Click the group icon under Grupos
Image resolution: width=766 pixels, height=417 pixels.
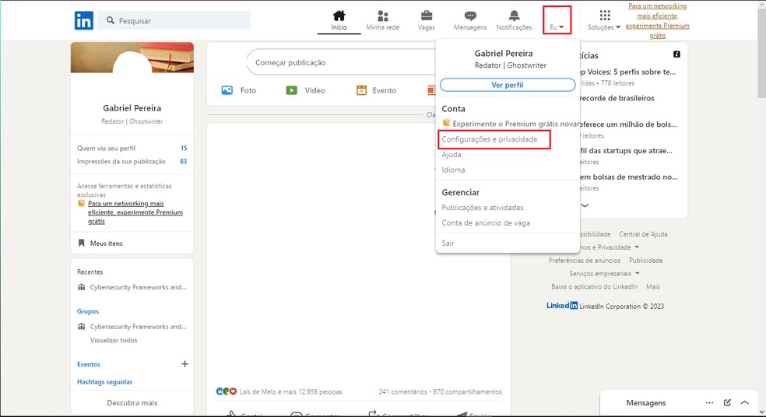tap(82, 326)
